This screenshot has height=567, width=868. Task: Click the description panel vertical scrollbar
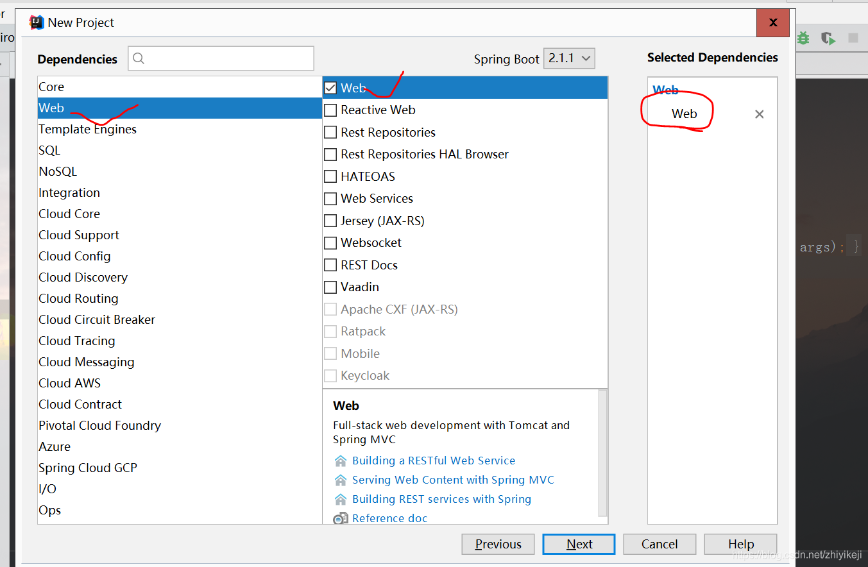[602, 452]
